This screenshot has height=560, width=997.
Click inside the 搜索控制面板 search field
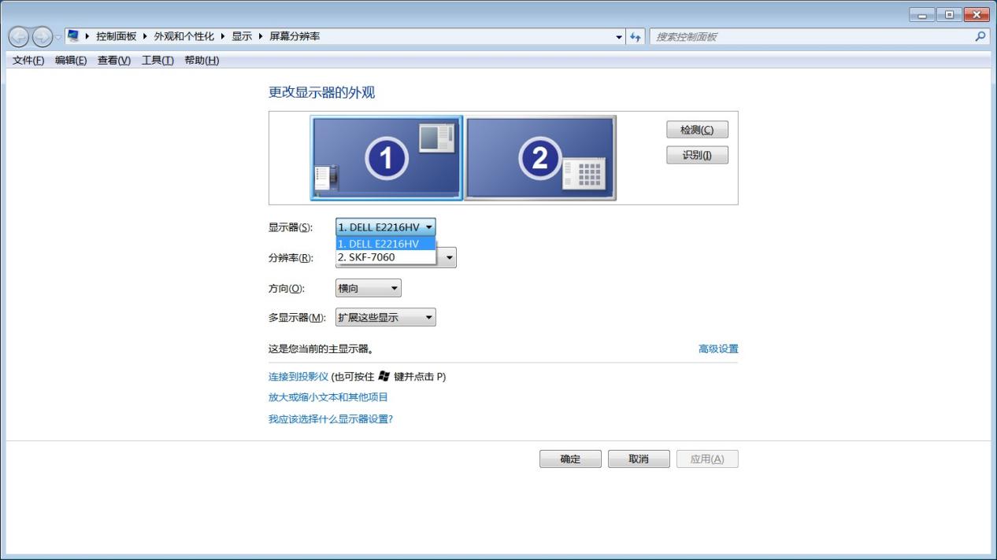tap(811, 37)
